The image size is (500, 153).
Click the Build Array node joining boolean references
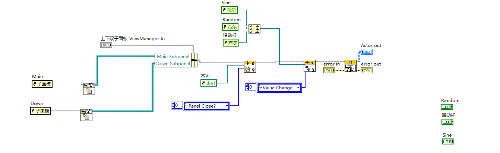[x=254, y=29]
